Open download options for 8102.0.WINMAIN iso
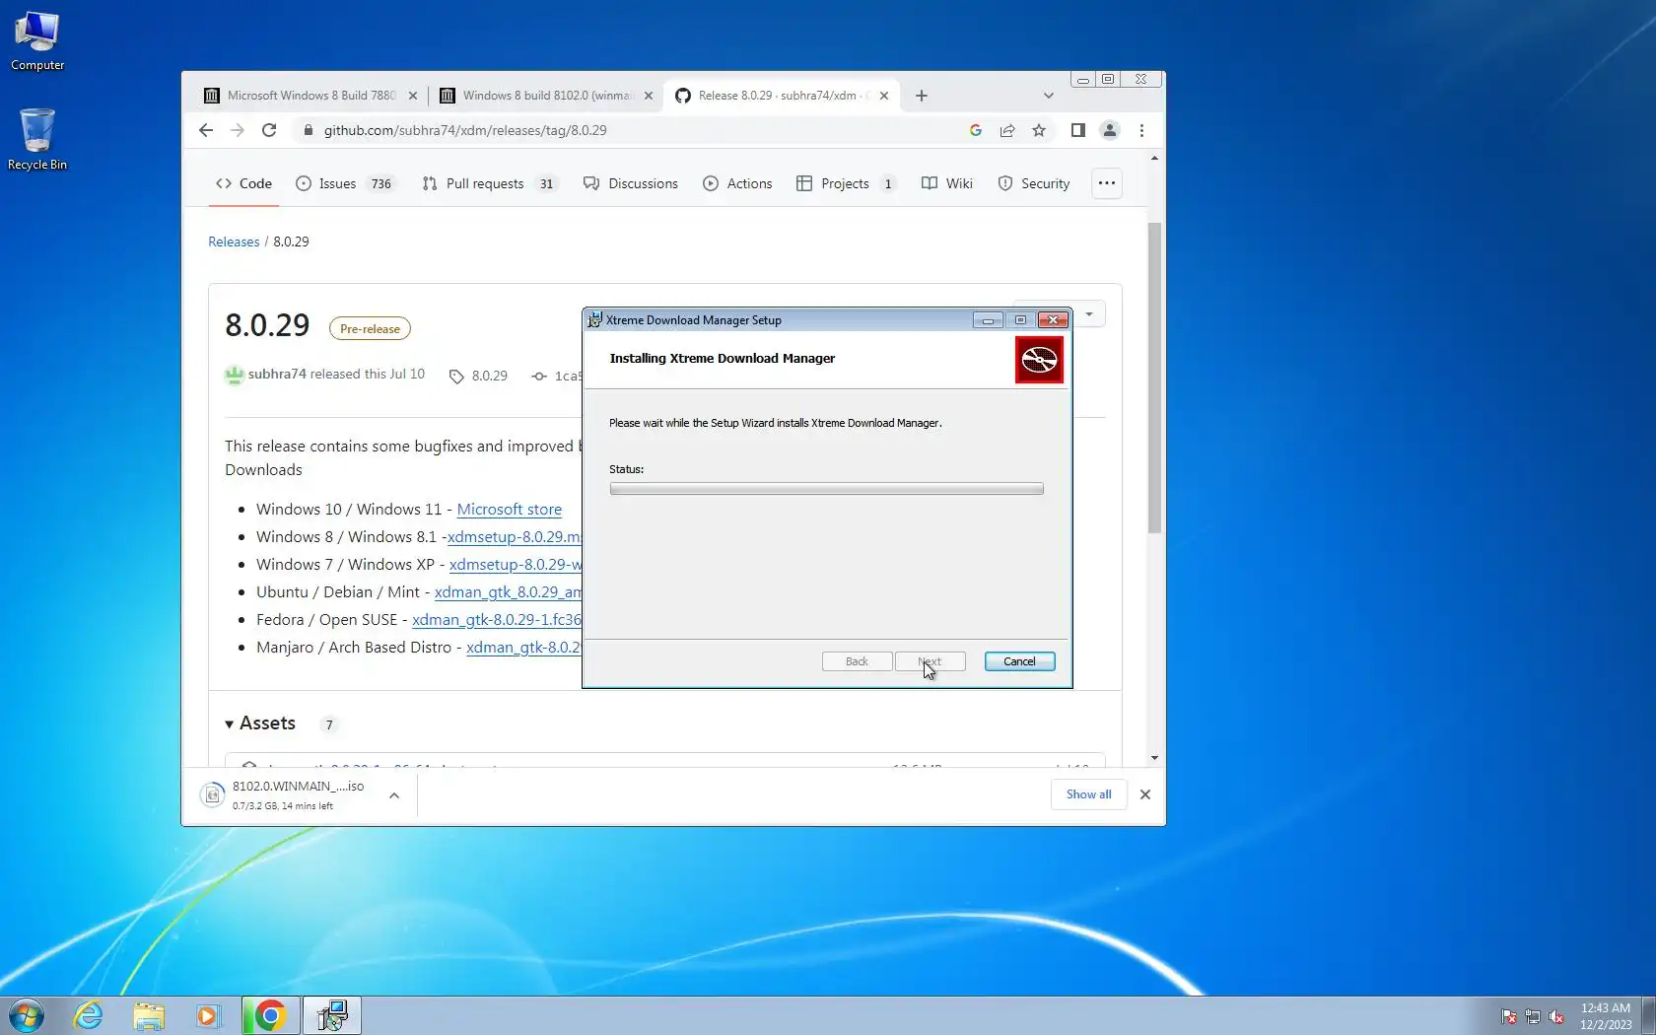The image size is (1656, 1035). tap(394, 795)
